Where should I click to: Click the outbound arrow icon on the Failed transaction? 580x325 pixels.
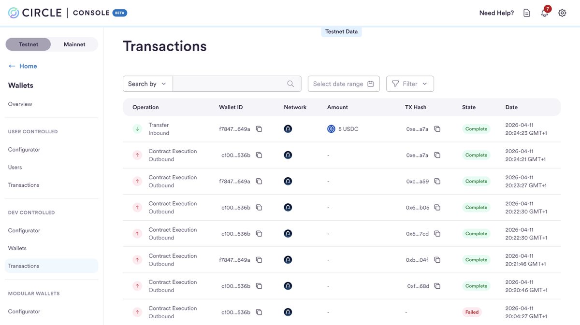pos(137,311)
